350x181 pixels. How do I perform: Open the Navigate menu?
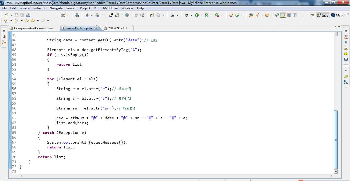point(56,8)
